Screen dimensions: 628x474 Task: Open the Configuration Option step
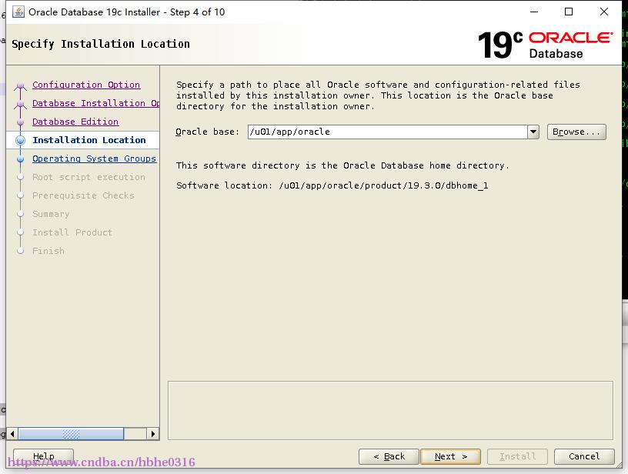click(x=86, y=85)
